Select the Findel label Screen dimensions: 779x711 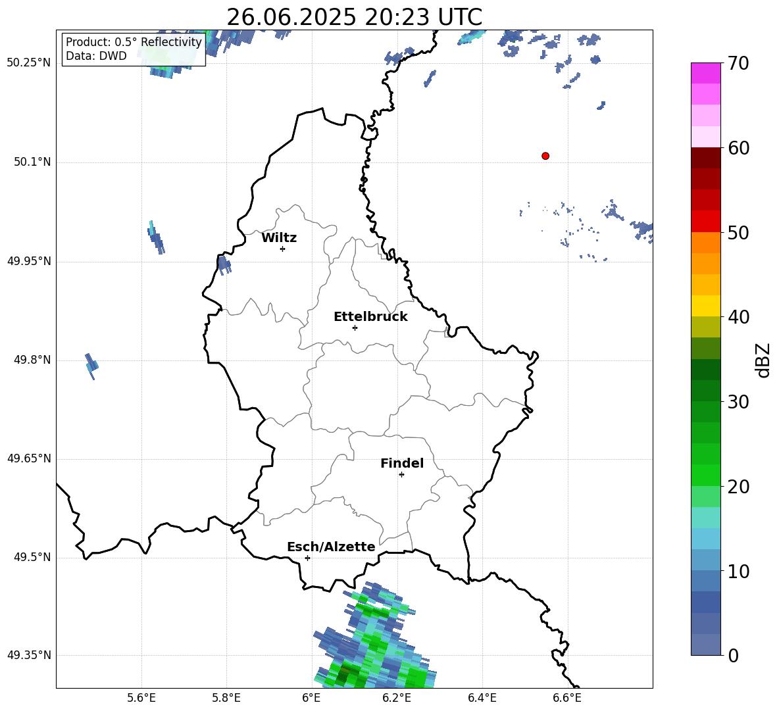point(402,463)
